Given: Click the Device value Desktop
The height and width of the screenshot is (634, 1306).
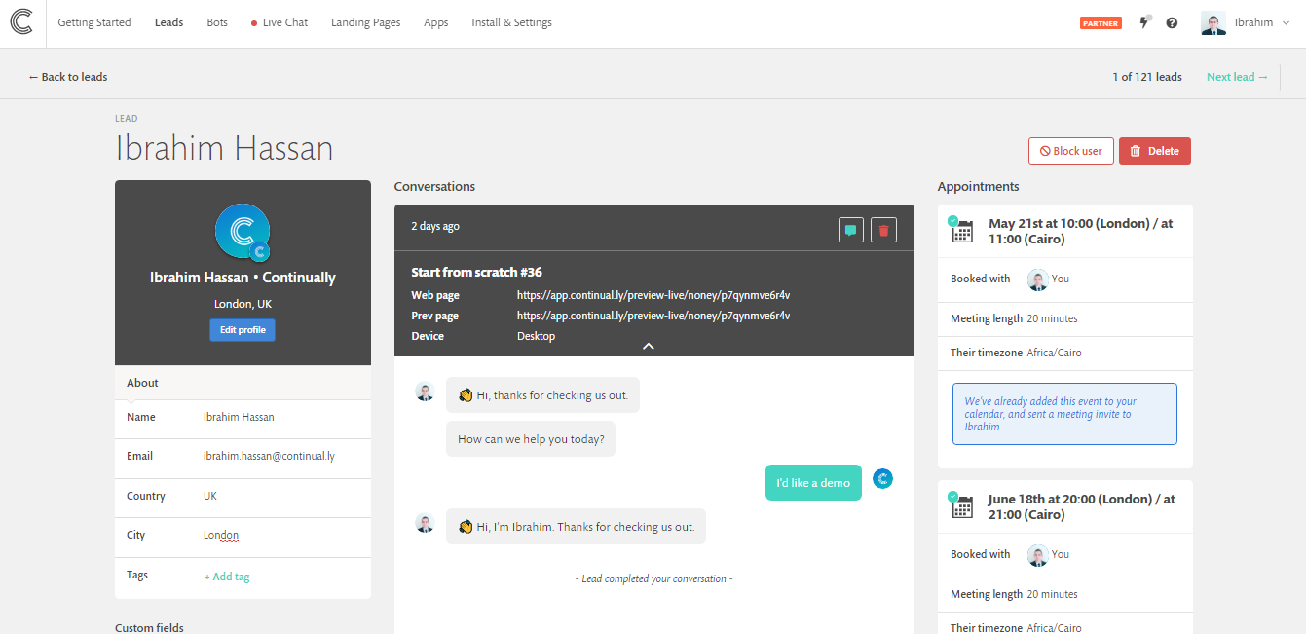Looking at the screenshot, I should [536, 336].
